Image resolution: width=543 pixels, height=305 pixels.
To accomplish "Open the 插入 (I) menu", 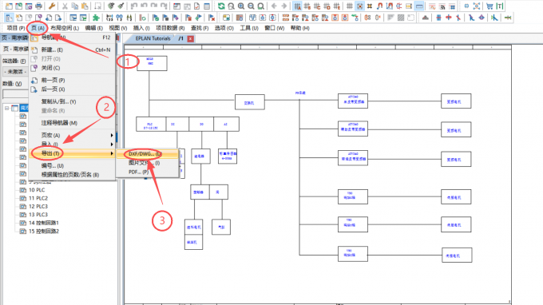I will (x=141, y=28).
